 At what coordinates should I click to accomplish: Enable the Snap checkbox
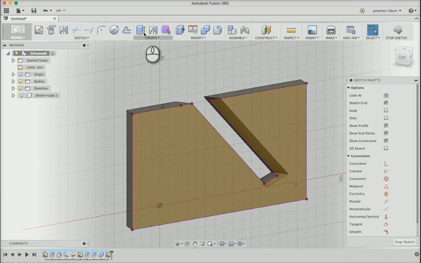[x=386, y=110]
